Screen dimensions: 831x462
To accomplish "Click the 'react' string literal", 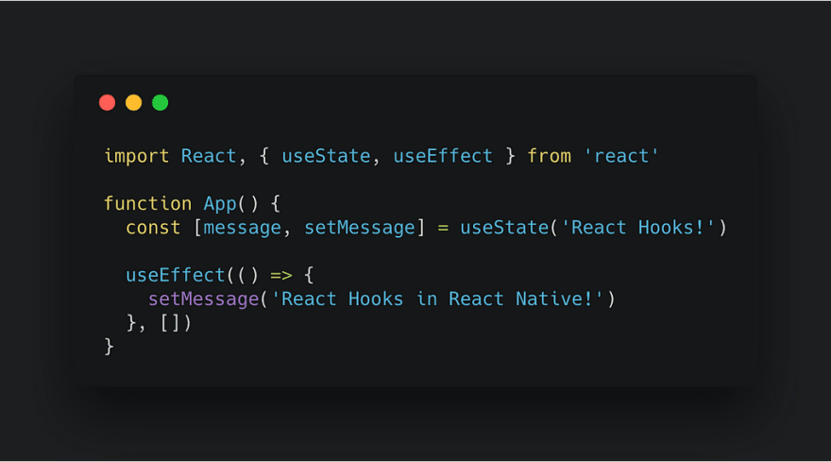I will pyautogui.click(x=621, y=157).
